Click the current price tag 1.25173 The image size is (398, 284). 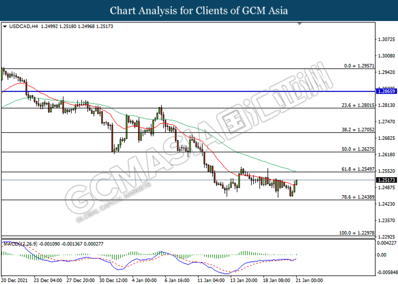(x=386, y=180)
